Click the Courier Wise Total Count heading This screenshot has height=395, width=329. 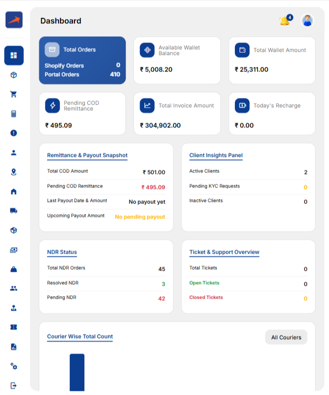coord(80,337)
